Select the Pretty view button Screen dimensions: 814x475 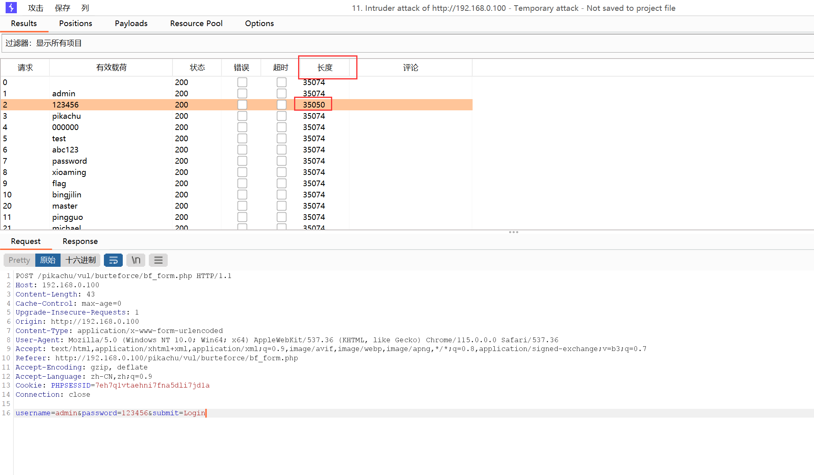point(19,260)
